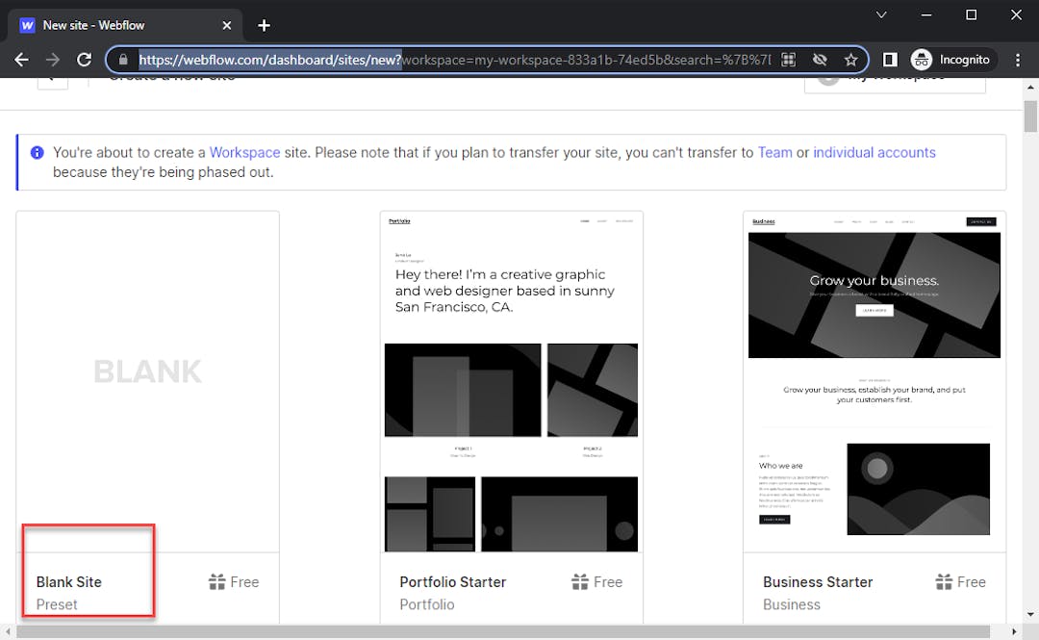Click the info icon on the Workspace notice banner

tap(38, 152)
